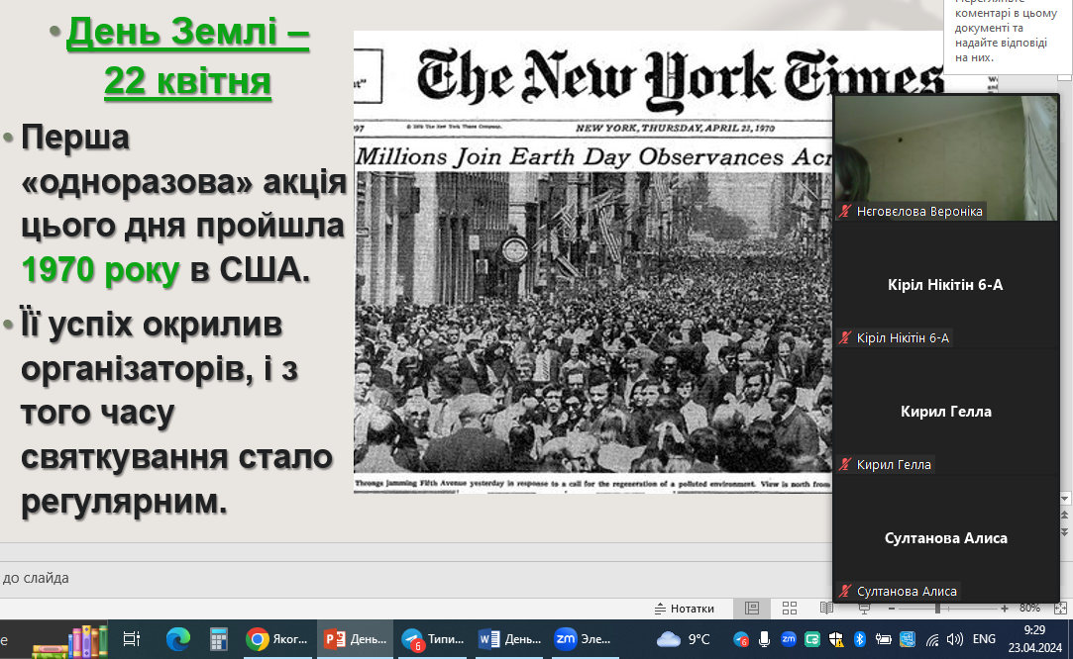Click the vertical scrollbar down arrow
The width and height of the screenshot is (1073, 659).
tap(1064, 499)
